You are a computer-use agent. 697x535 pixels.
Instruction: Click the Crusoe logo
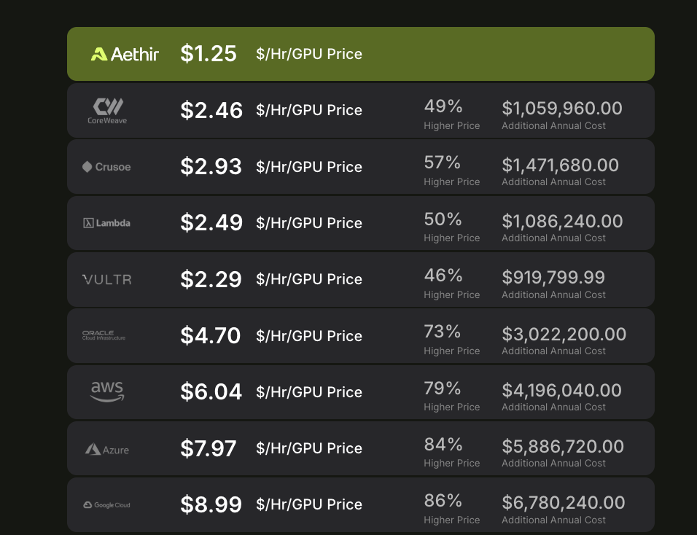(x=106, y=167)
